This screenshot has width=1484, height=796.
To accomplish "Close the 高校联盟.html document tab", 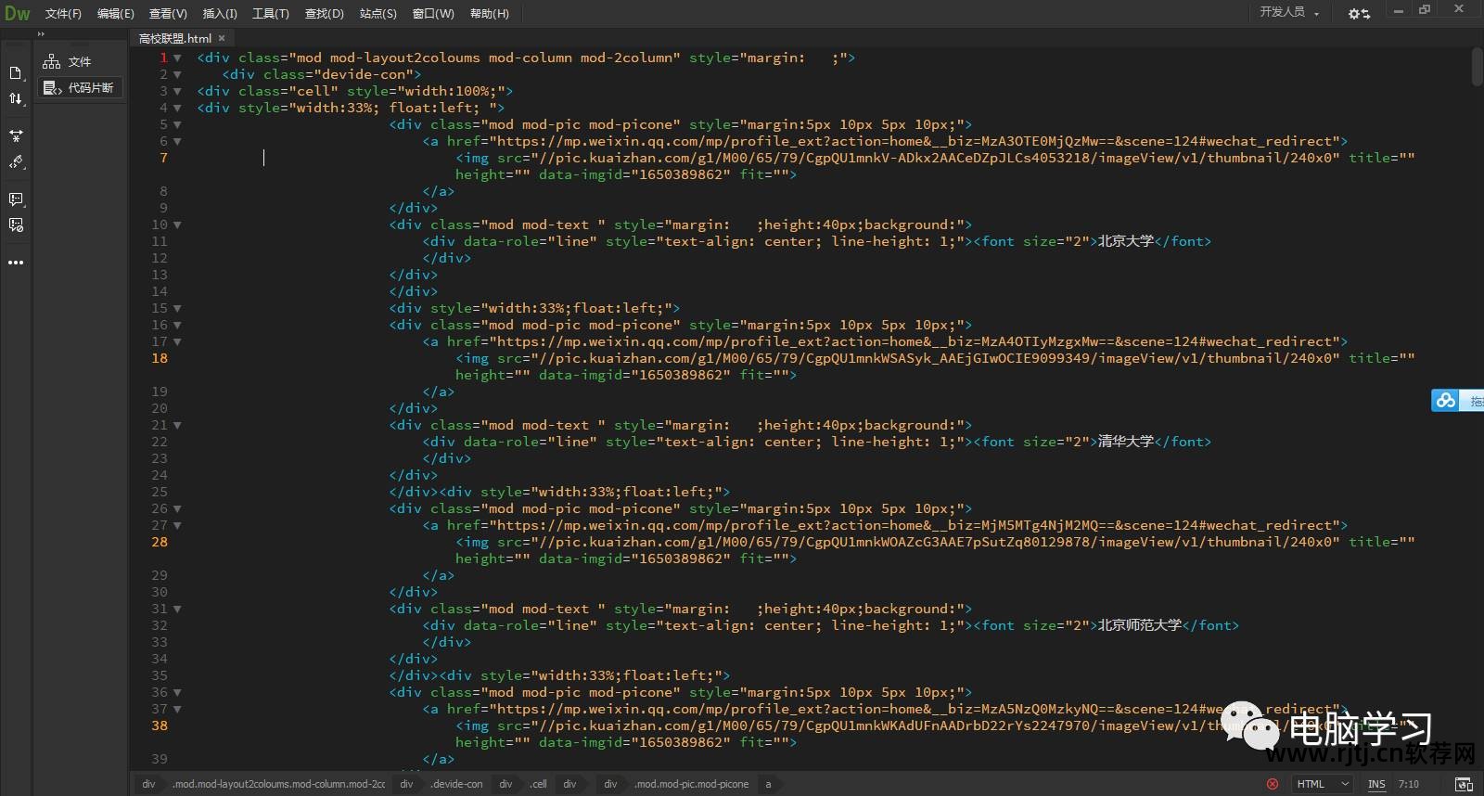I will click(222, 38).
